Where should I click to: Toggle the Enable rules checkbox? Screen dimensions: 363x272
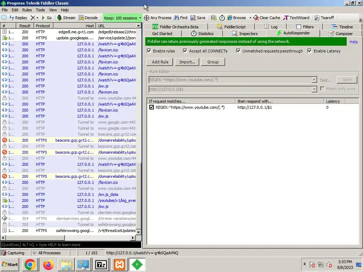tap(149, 51)
